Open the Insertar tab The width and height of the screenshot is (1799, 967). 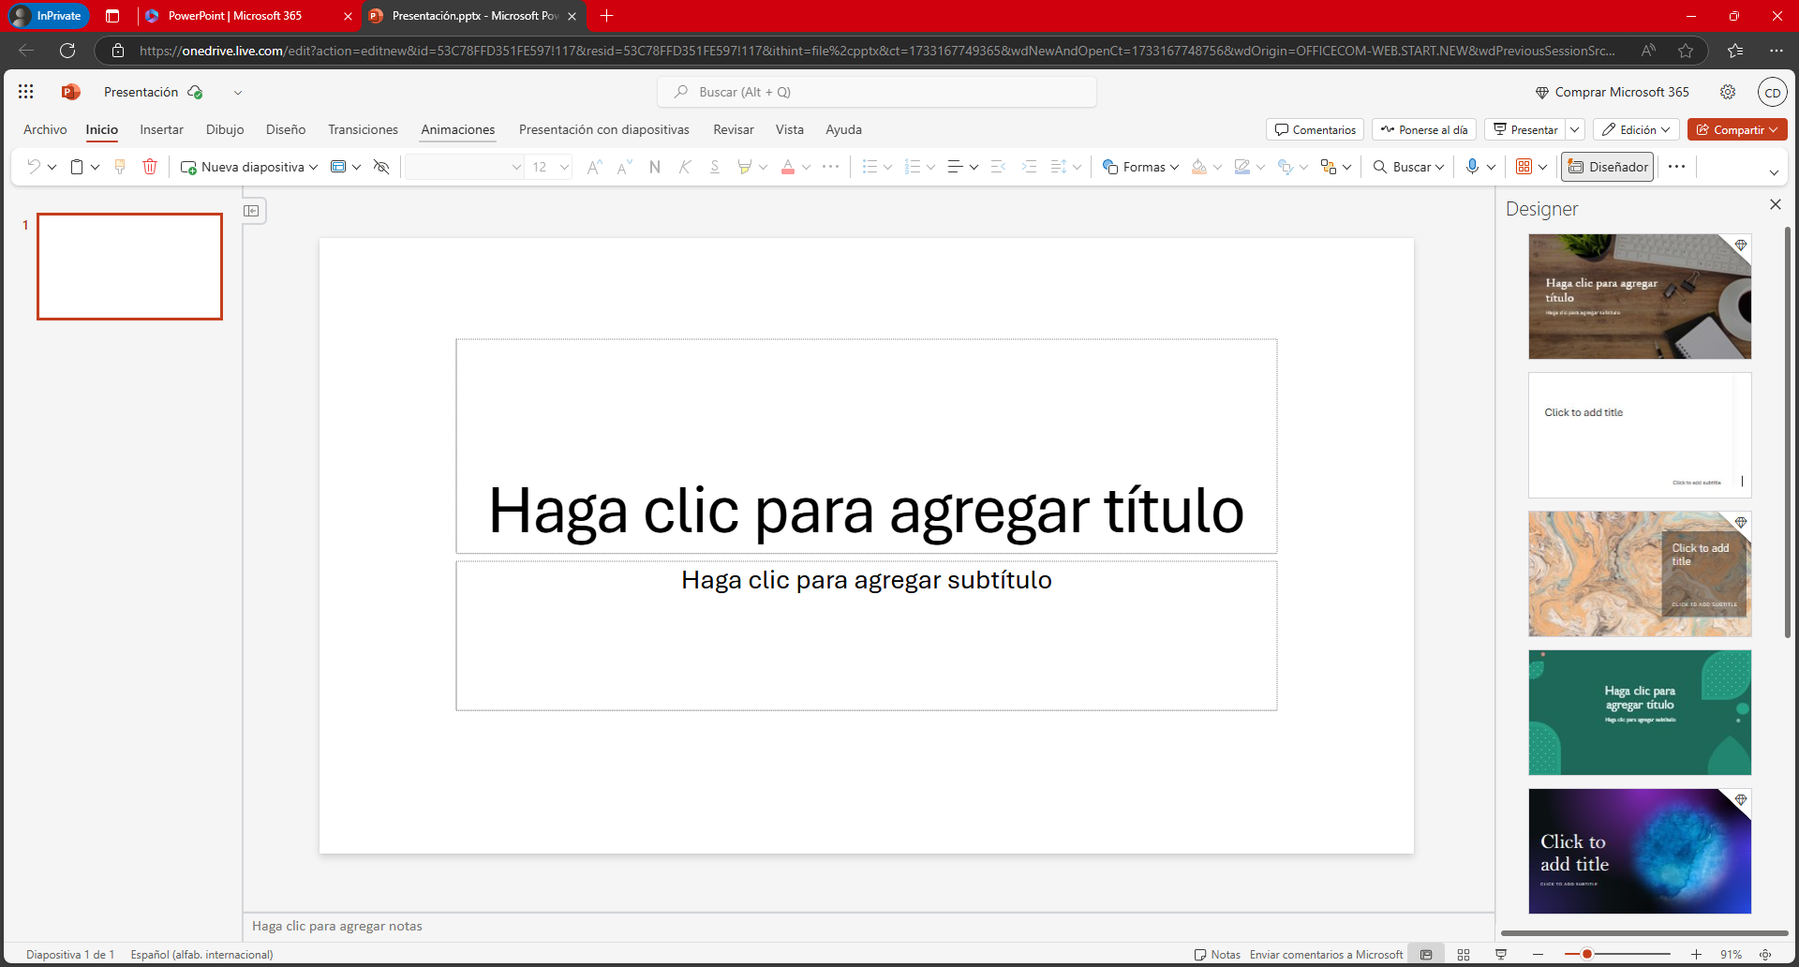coord(161,129)
